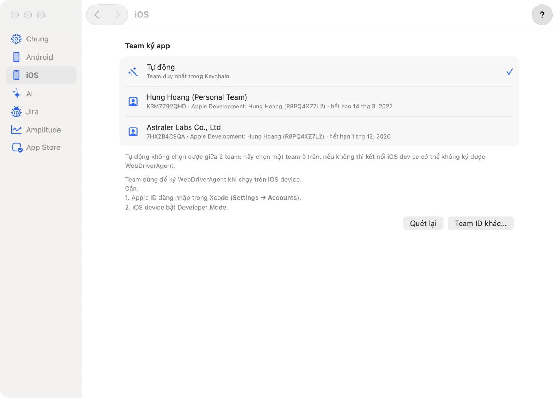Click the Team ID khác... button
The image size is (557, 398).
click(480, 224)
